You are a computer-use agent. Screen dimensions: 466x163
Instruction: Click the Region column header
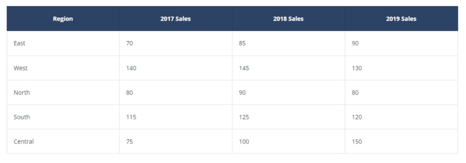[x=63, y=19]
